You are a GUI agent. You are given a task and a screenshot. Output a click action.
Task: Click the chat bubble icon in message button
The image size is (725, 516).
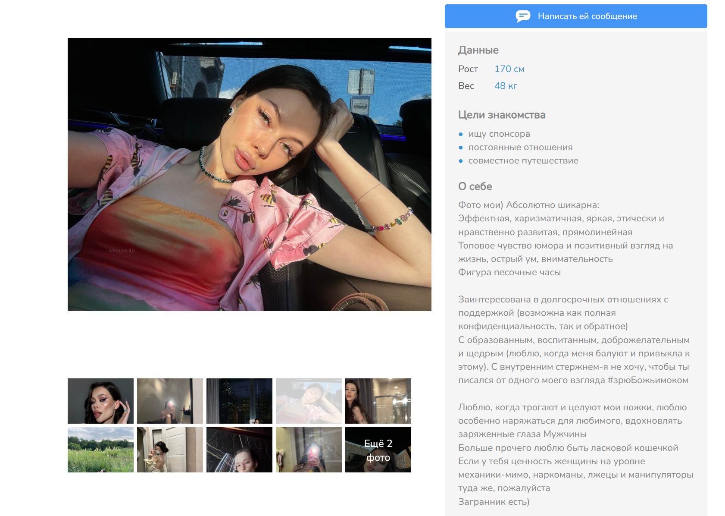(523, 16)
